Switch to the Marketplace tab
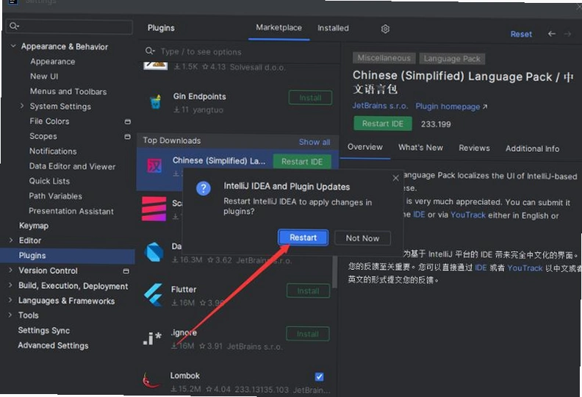 pos(279,28)
